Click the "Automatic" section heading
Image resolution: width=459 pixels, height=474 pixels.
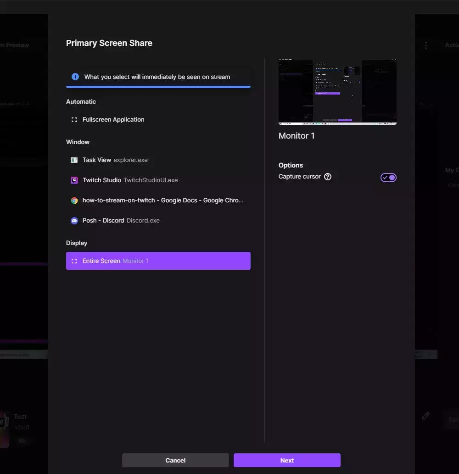click(81, 101)
